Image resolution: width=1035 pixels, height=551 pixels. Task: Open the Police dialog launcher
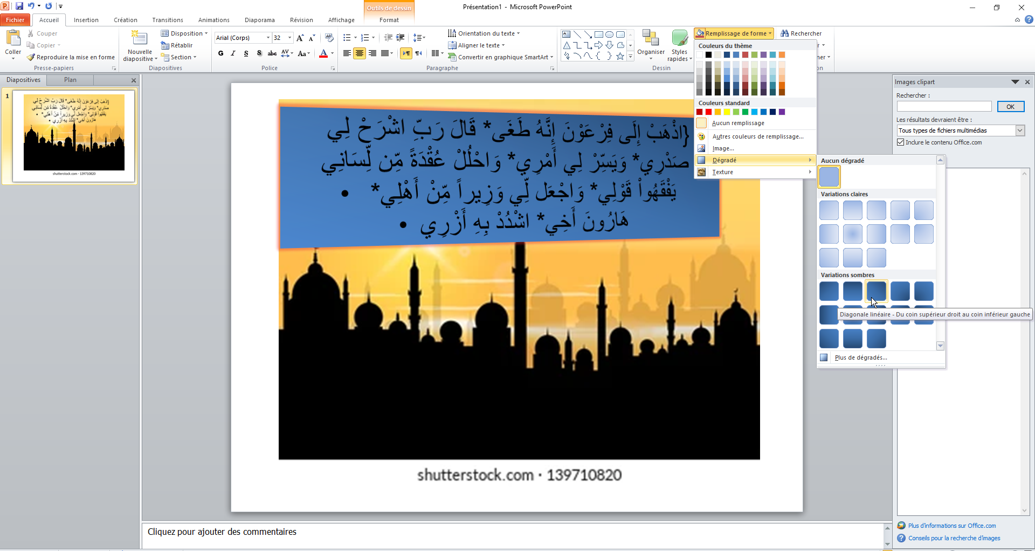pyautogui.click(x=333, y=68)
